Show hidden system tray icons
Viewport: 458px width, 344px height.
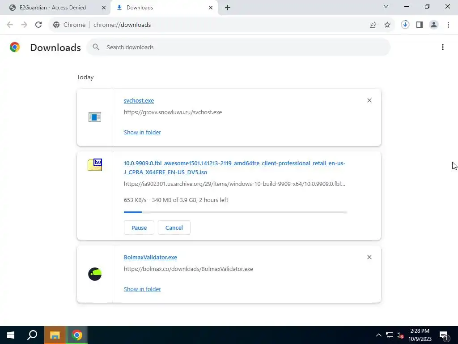coord(378,335)
